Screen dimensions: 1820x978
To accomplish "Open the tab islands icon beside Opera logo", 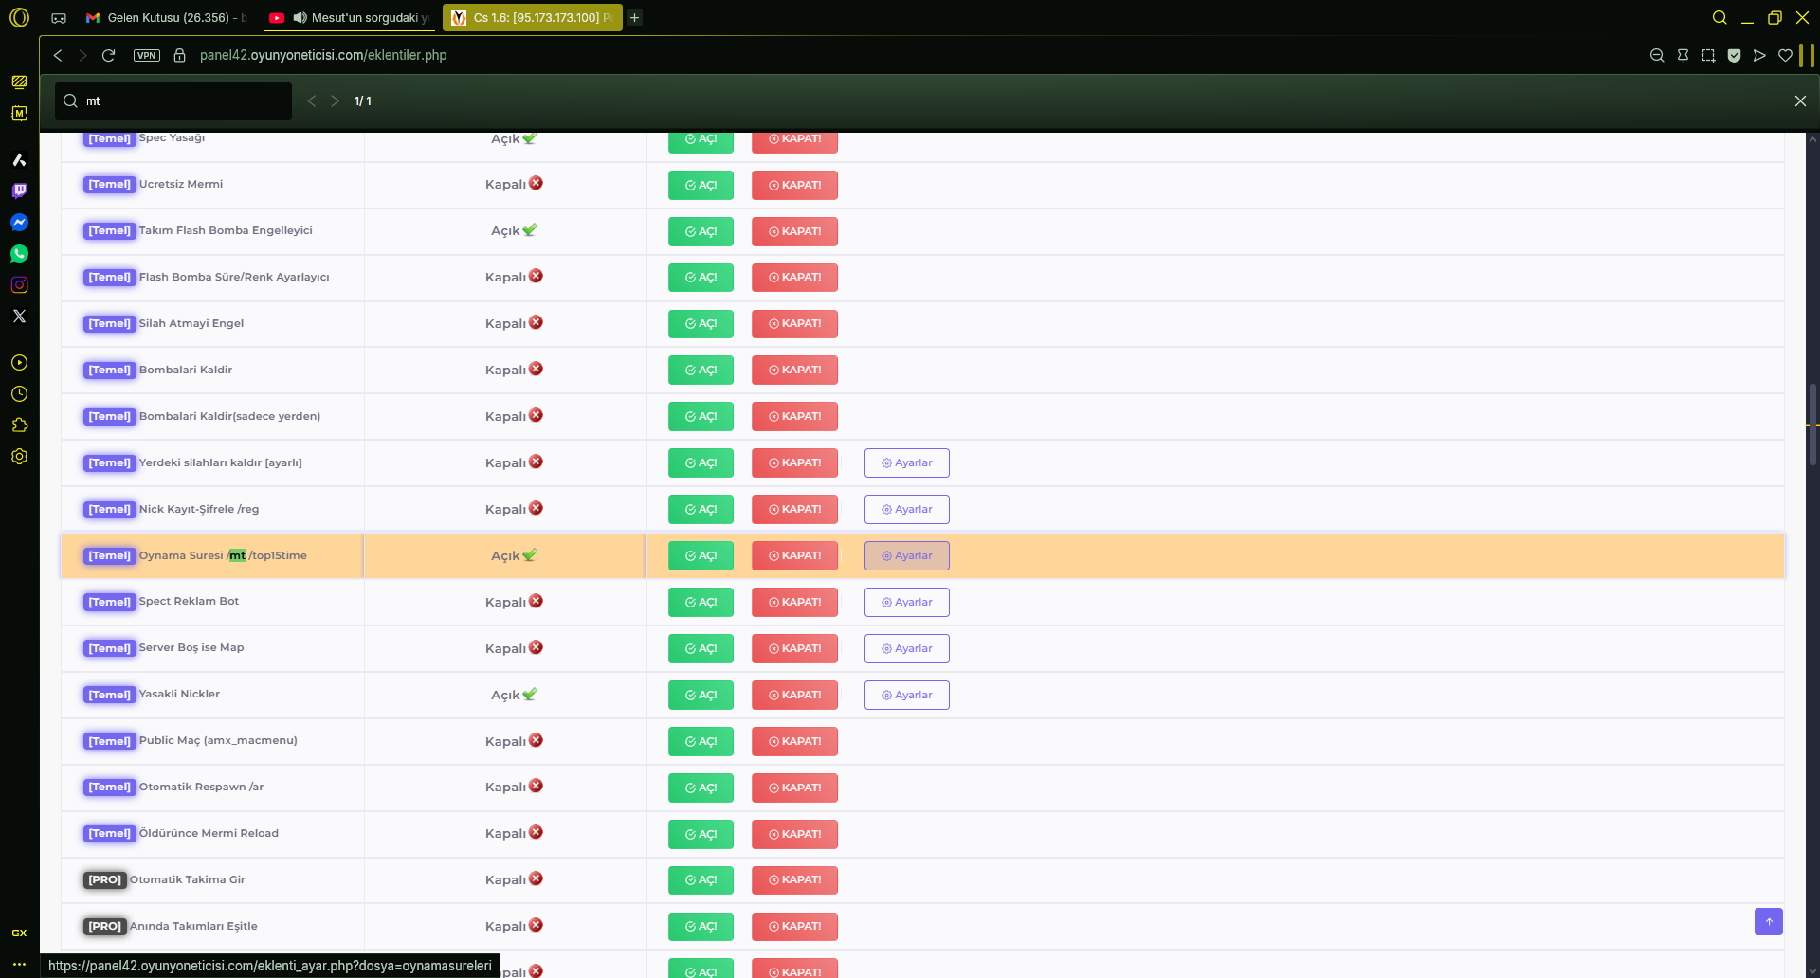I will (59, 17).
